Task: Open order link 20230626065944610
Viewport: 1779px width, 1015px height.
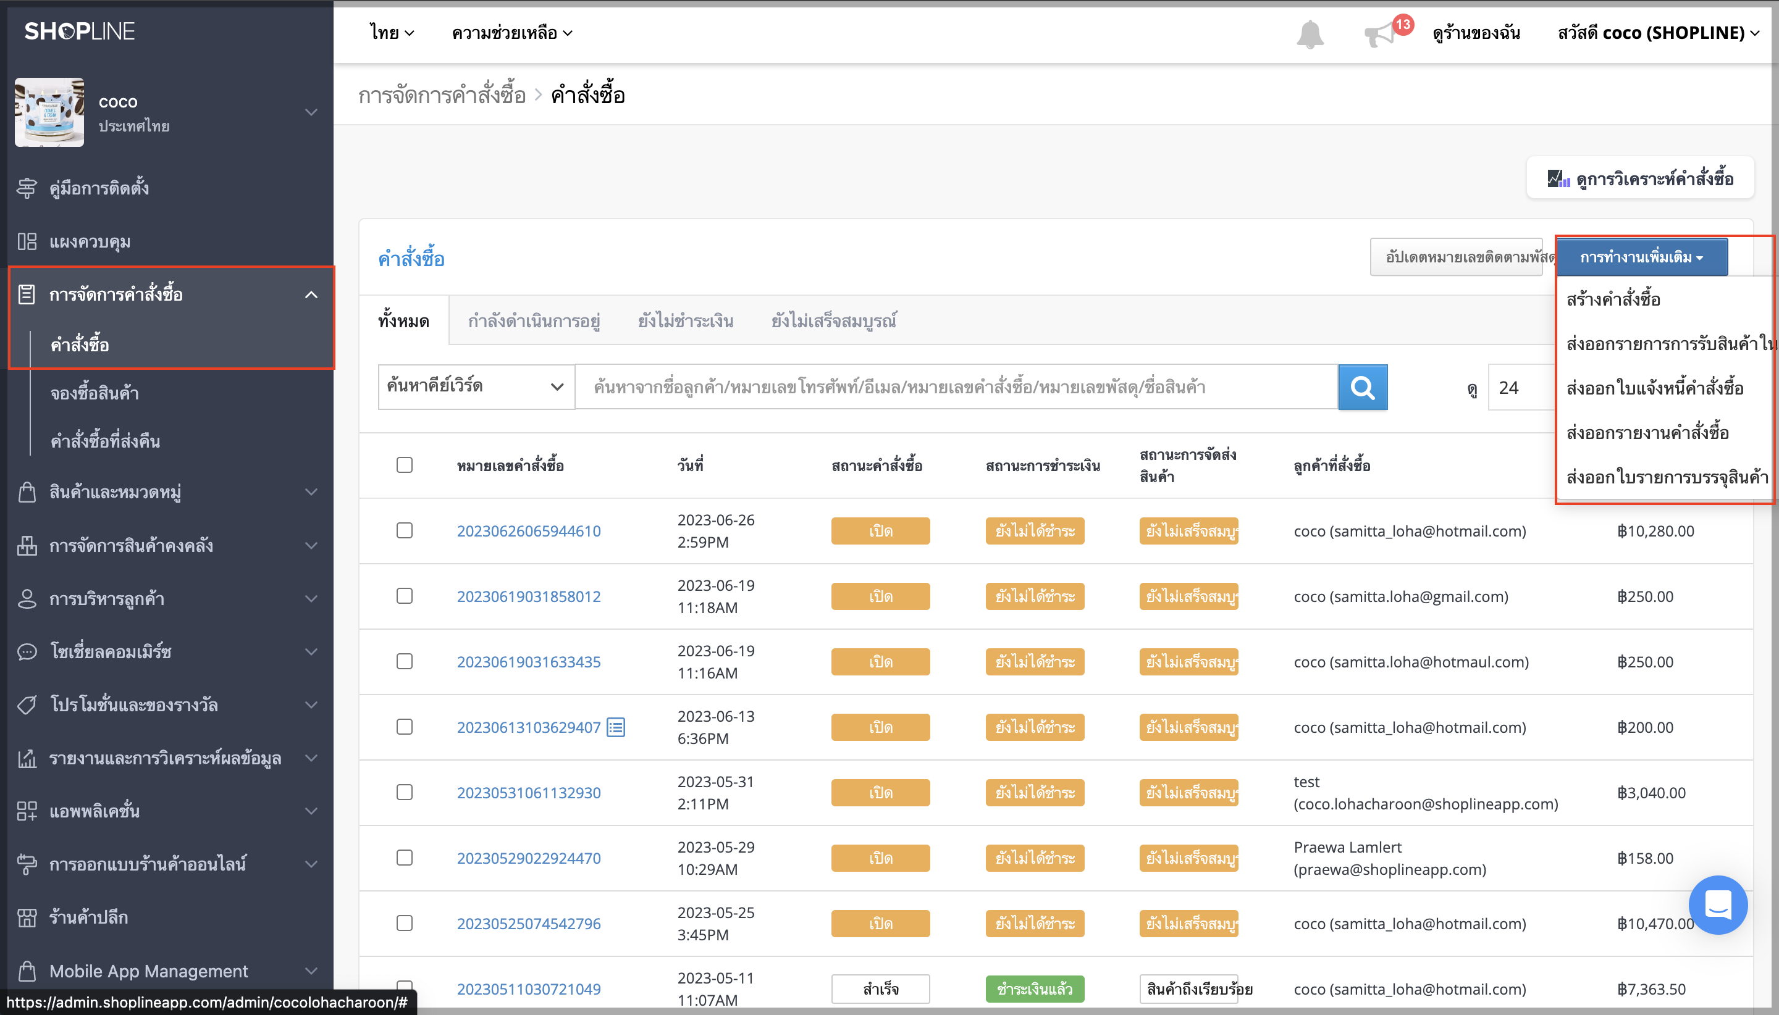Action: [x=529, y=531]
